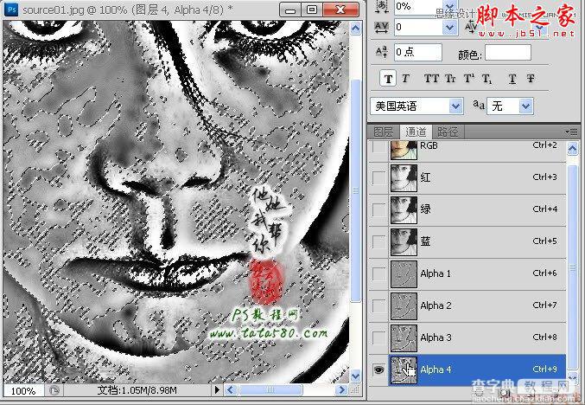This screenshot has width=585, height=405.
Task: Maximize the source01.jpg document window
Action: pyautogui.click(x=312, y=10)
